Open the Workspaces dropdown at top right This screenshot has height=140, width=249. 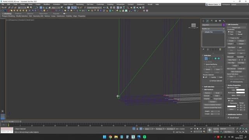[240, 4]
